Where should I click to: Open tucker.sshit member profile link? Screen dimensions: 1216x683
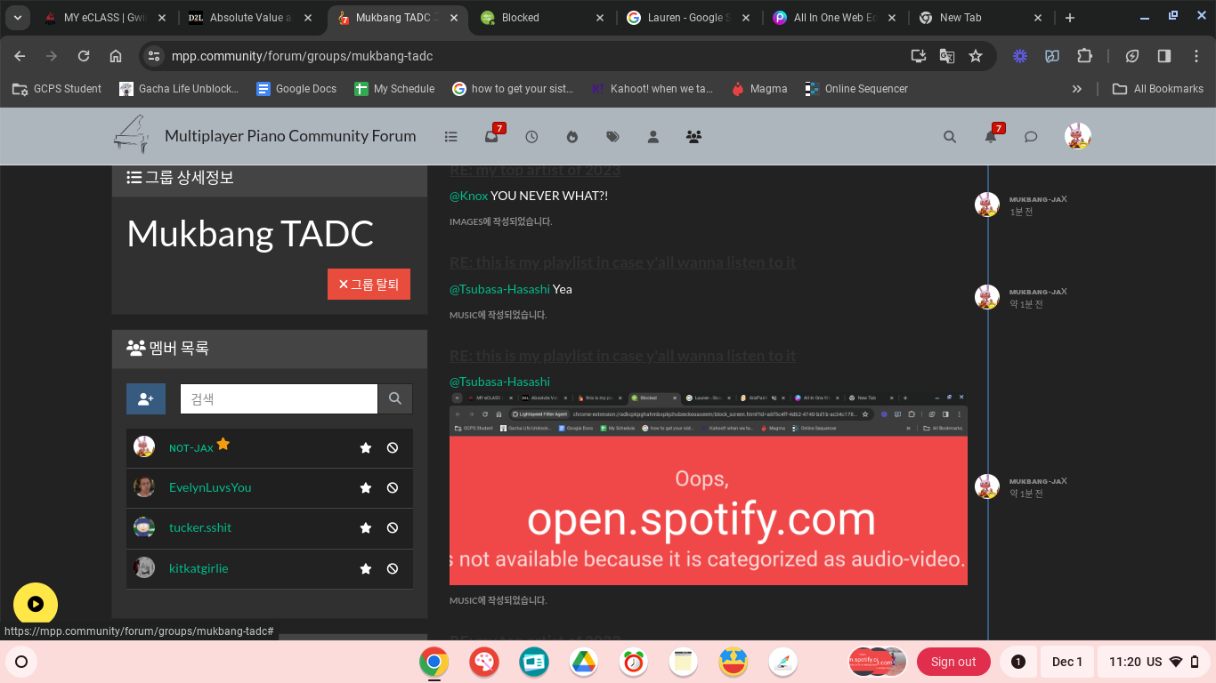click(200, 527)
